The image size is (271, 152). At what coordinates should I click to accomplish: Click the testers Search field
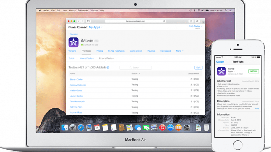point(135,68)
